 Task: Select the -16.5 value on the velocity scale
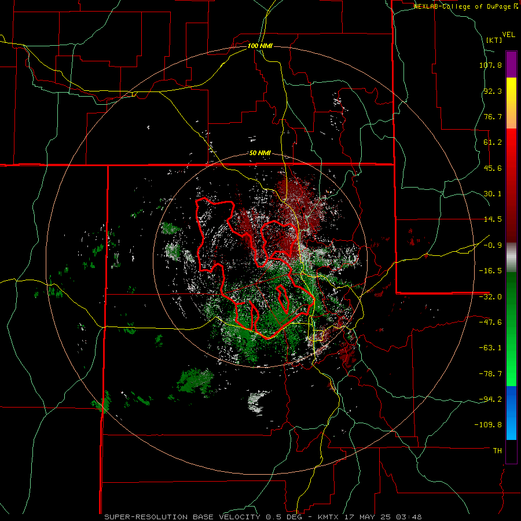pyautogui.click(x=490, y=271)
